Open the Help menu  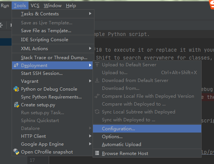click(71, 6)
